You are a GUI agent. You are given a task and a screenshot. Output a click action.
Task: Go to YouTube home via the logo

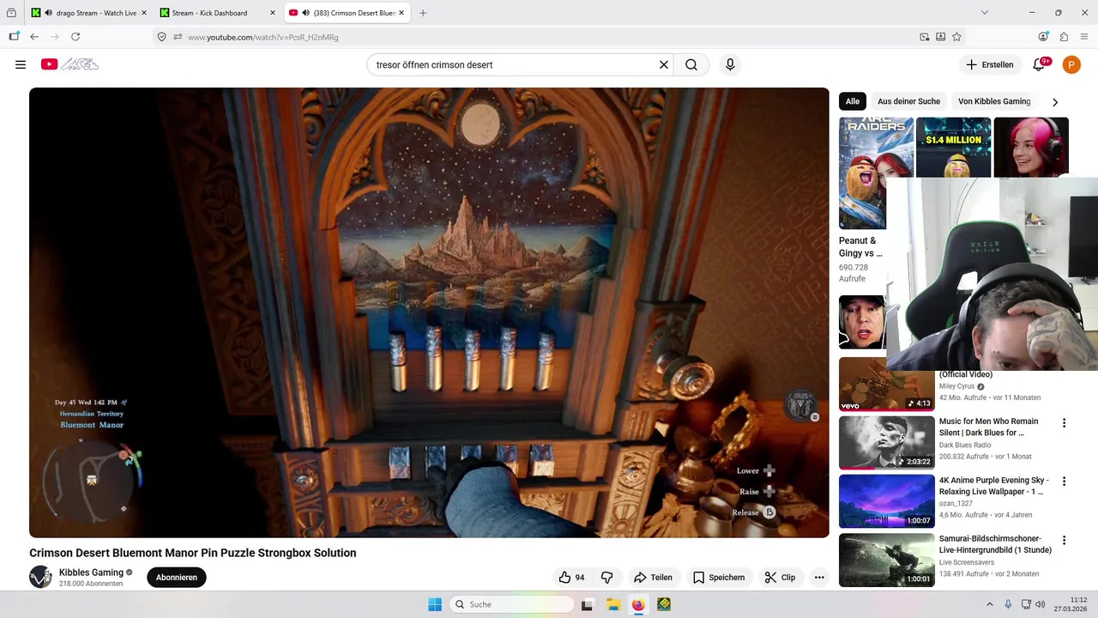(69, 64)
